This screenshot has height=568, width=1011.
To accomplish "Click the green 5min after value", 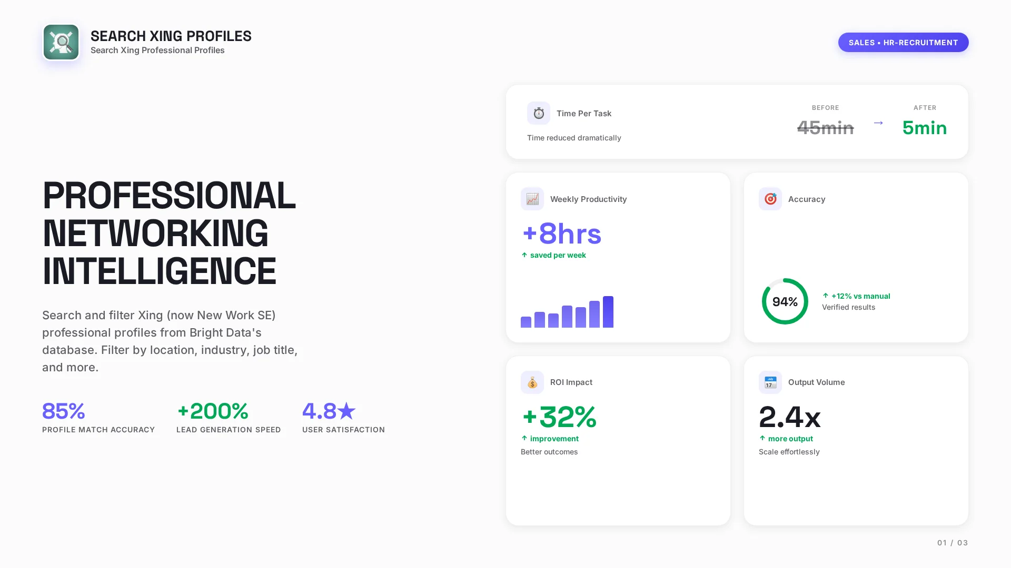I will pos(924,128).
